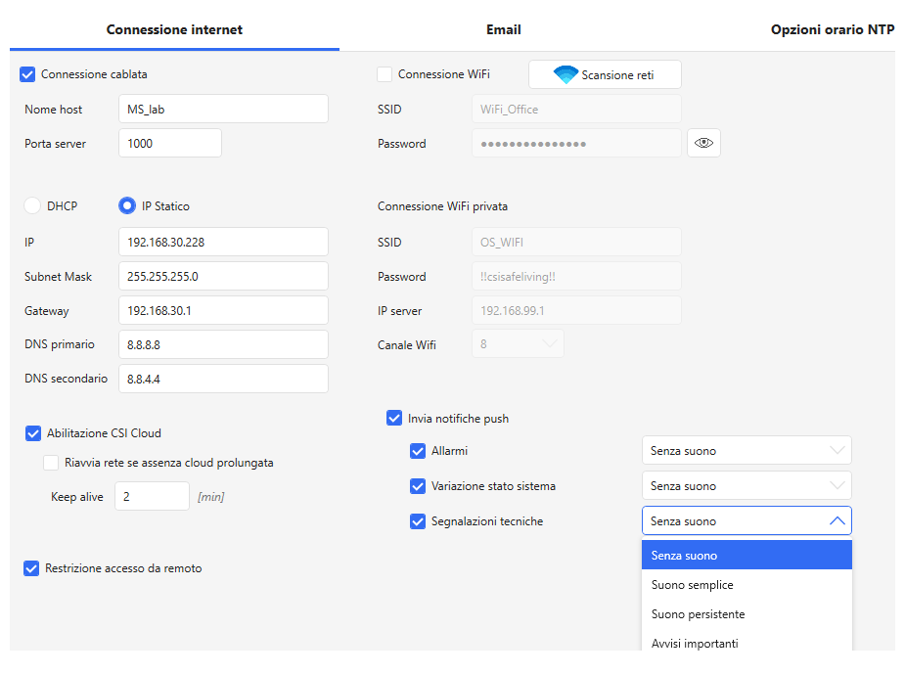Uncheck Restrizione accesso da remoto
The width and height of the screenshot is (905, 675).
31,568
